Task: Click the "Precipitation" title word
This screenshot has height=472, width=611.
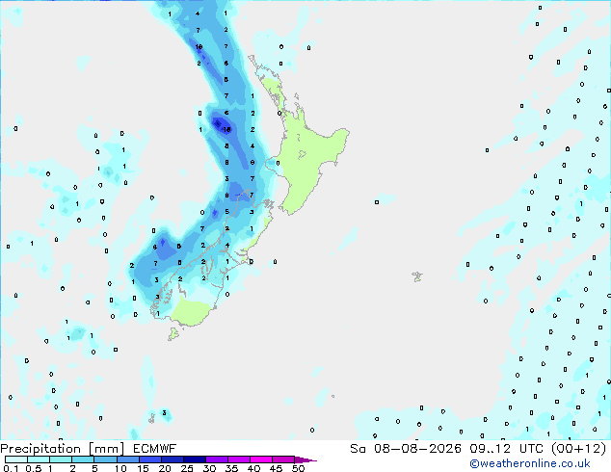Action: [x=40, y=449]
